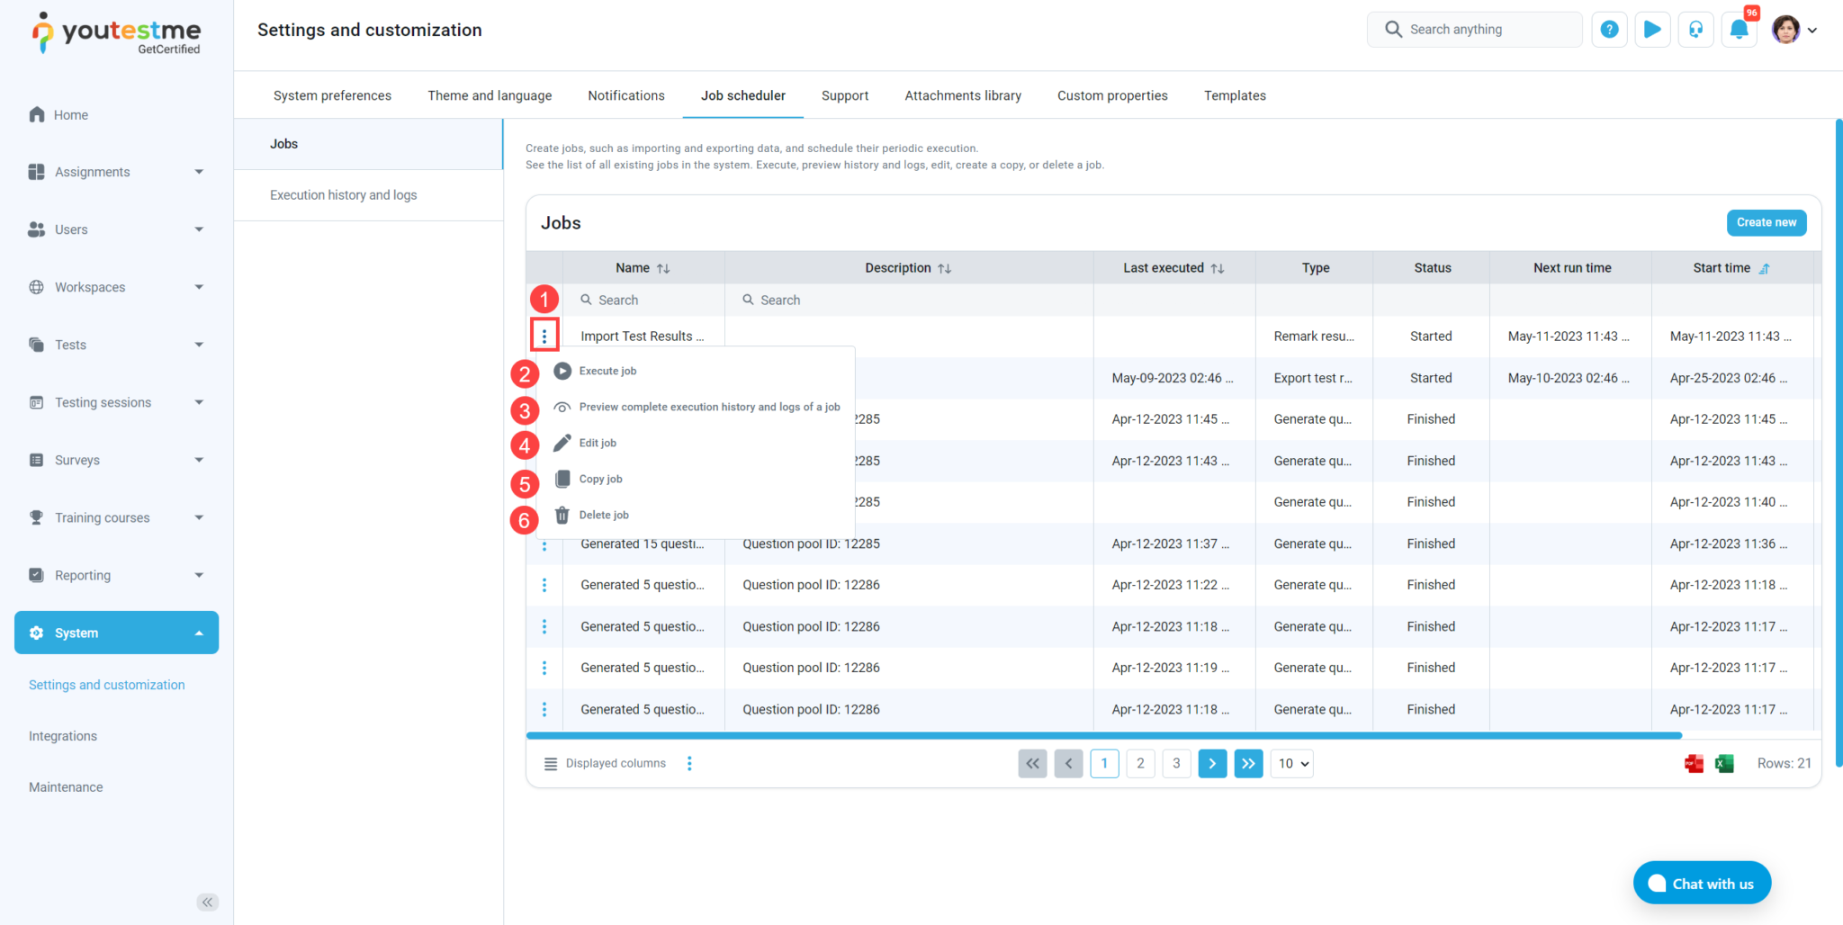Export the jobs table to PDF
This screenshot has height=925, width=1843.
point(1694,764)
